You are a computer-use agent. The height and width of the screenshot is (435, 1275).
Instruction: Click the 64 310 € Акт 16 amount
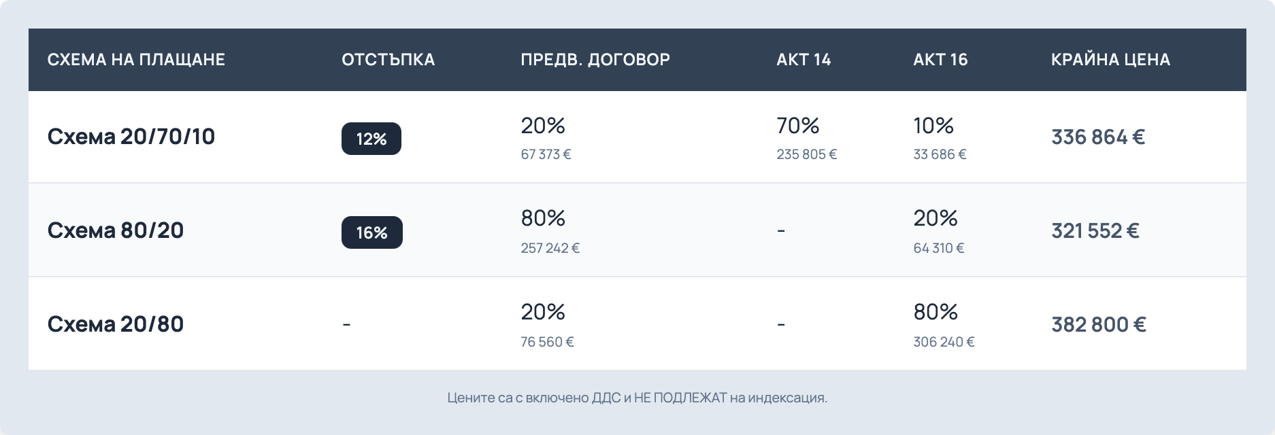[938, 248]
